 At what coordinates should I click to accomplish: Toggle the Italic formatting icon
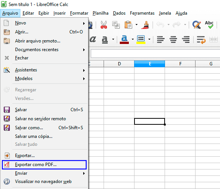tap(93, 39)
